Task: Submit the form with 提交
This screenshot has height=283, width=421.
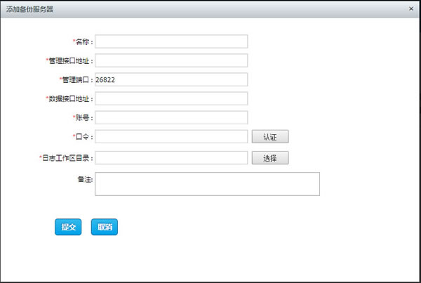Action: pyautogui.click(x=68, y=227)
